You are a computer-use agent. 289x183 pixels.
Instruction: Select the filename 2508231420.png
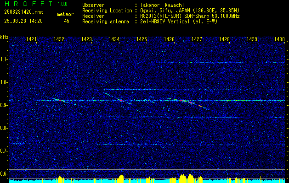click(x=23, y=12)
